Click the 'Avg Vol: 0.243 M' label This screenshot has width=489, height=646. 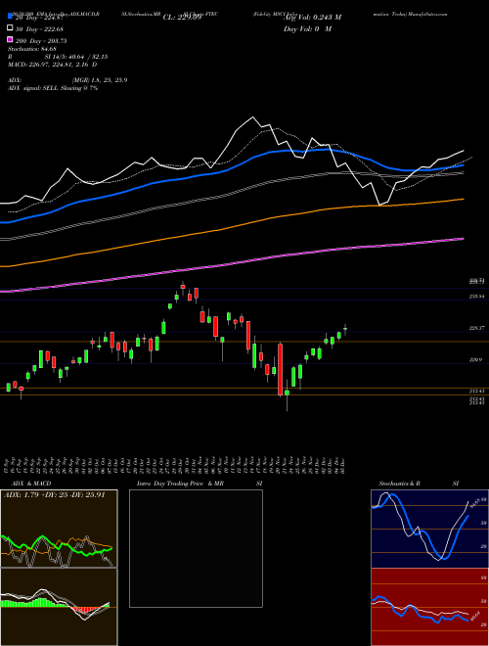(x=312, y=18)
